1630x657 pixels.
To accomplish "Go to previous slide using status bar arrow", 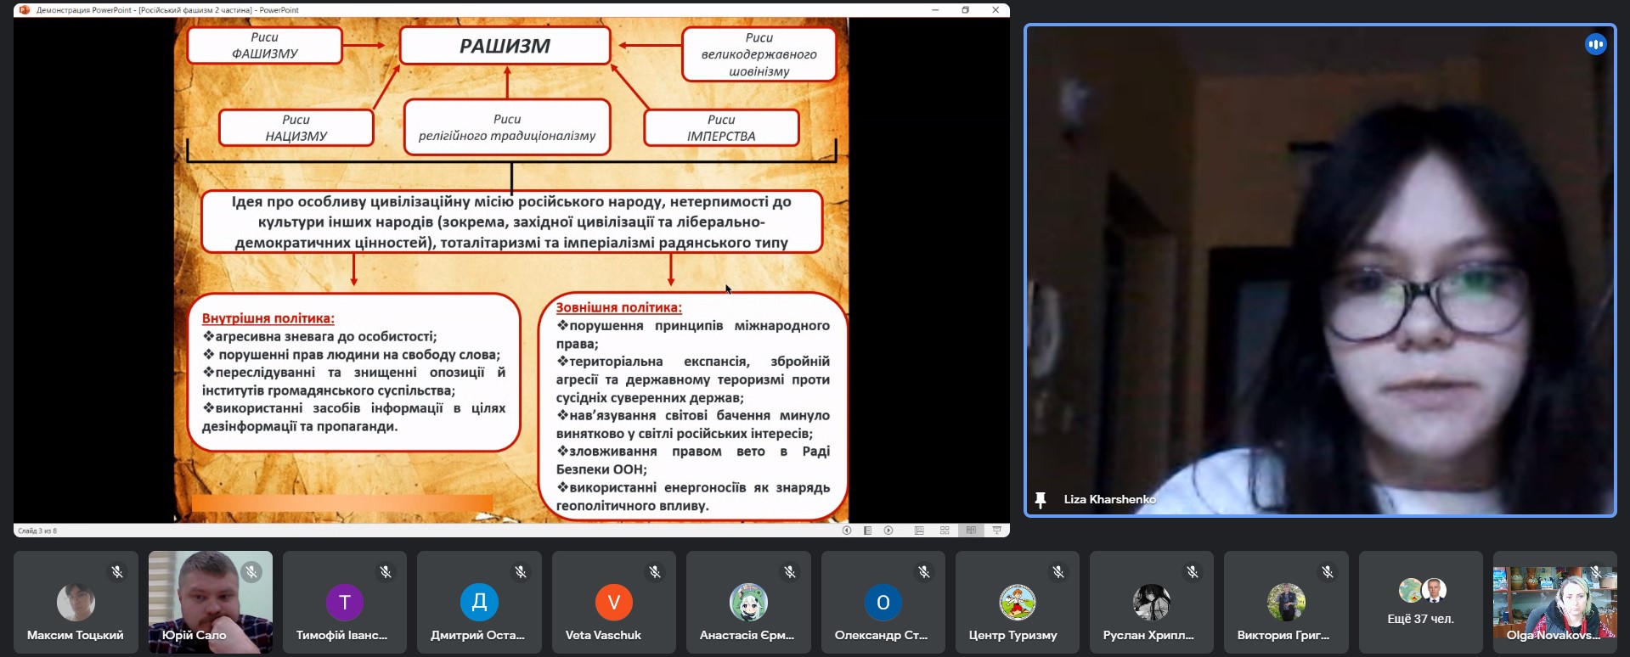I will 846,531.
